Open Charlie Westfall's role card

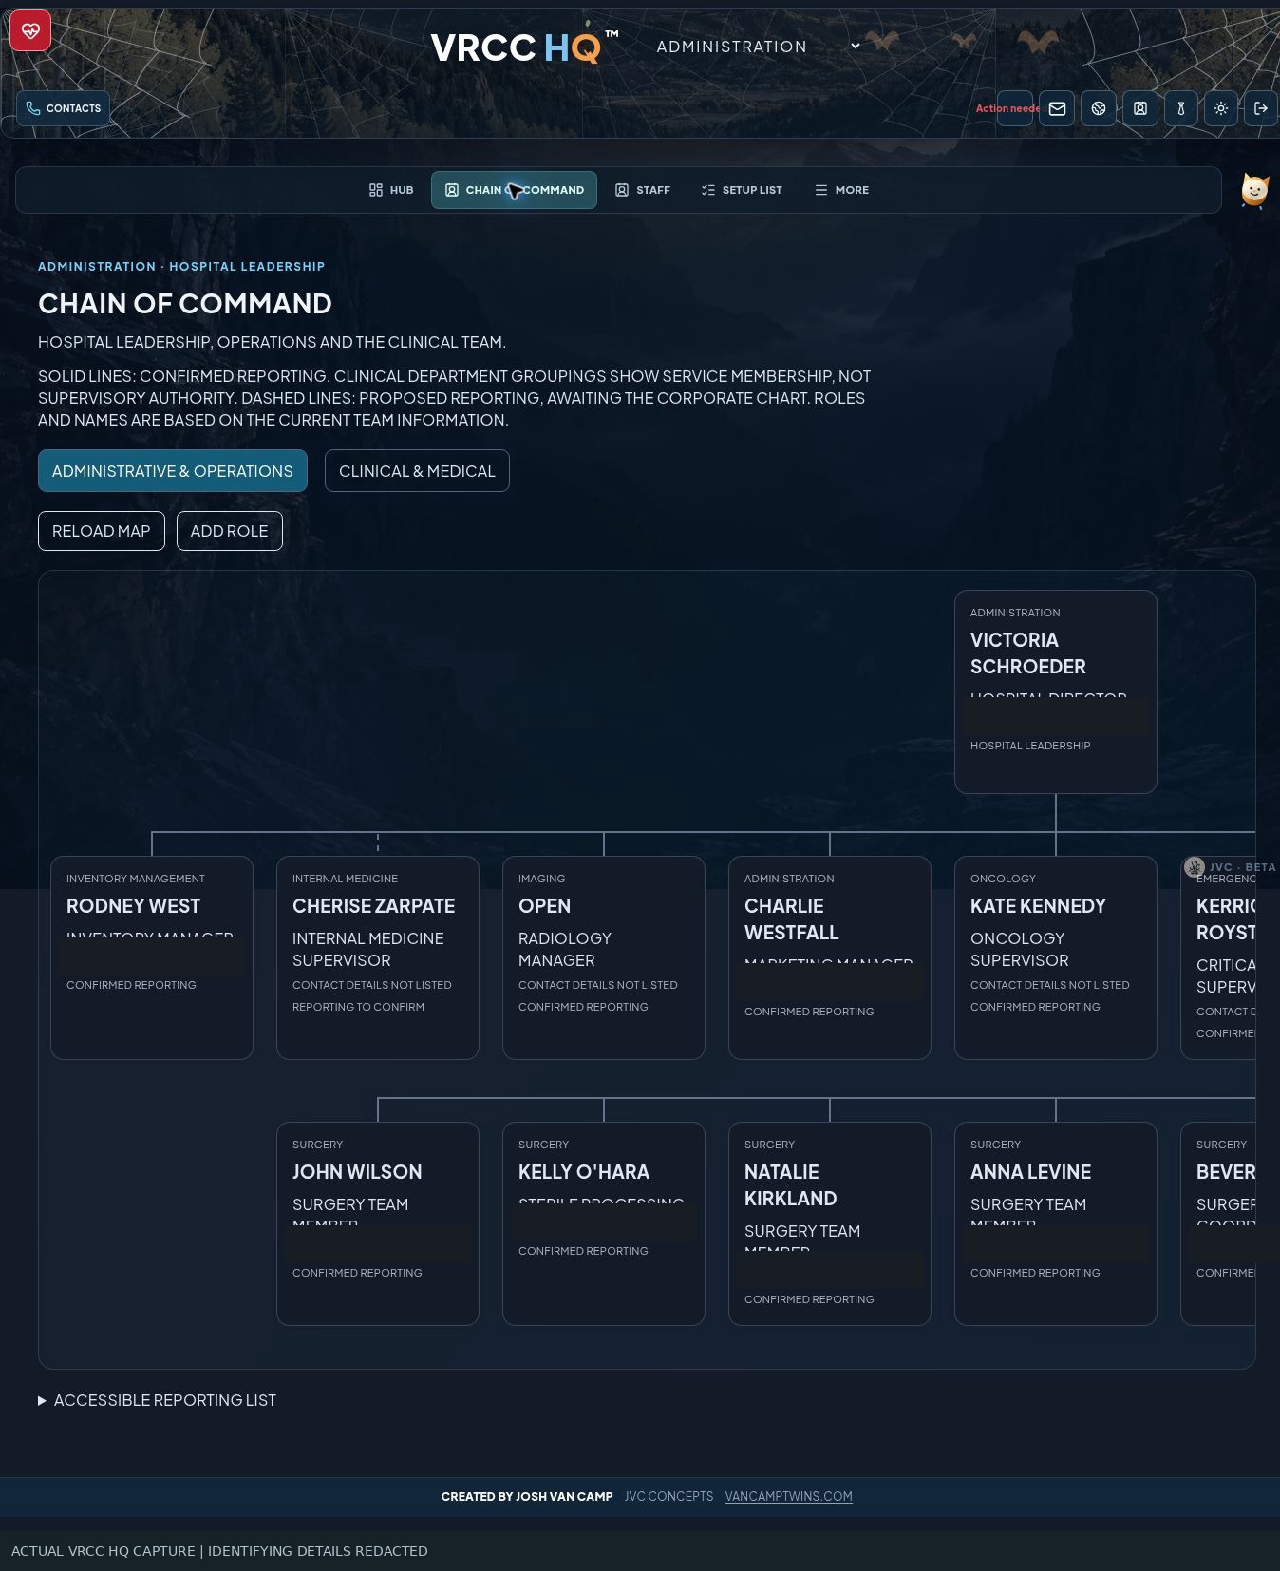830,957
